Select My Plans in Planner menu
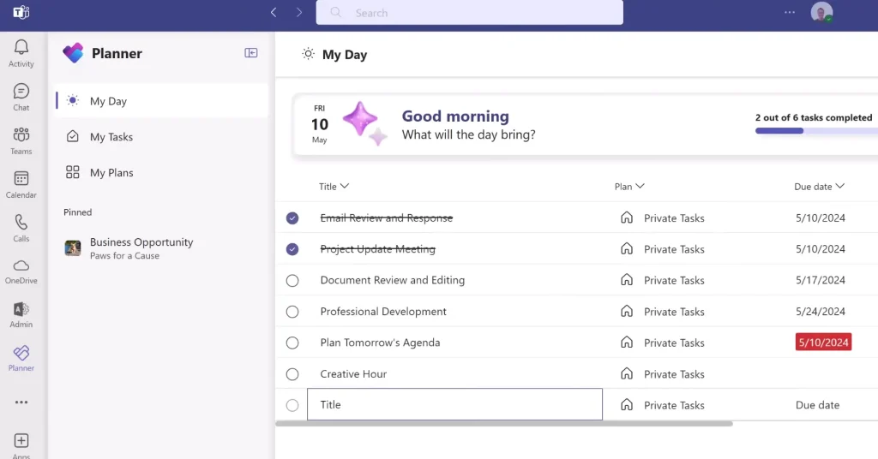 [111, 173]
